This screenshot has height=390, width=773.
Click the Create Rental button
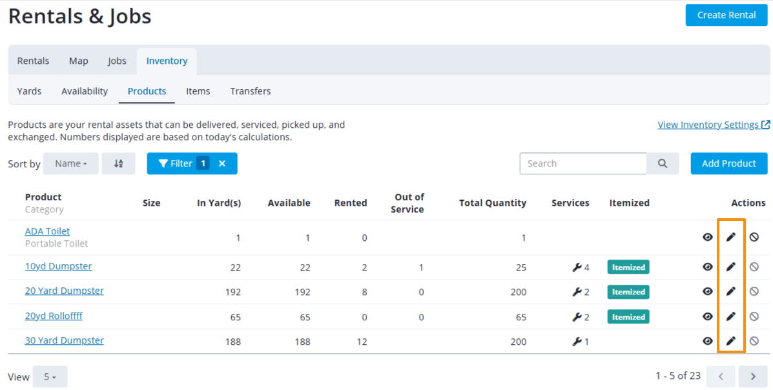click(x=726, y=15)
